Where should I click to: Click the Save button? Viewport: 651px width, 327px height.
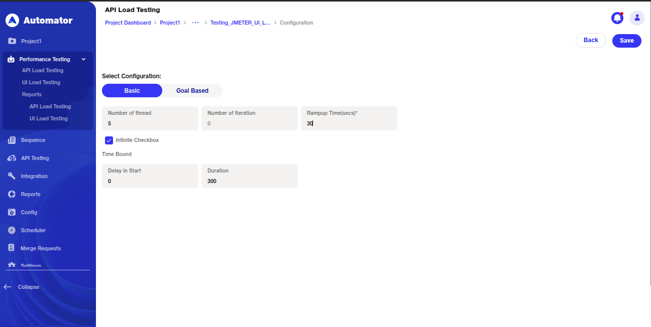click(626, 41)
